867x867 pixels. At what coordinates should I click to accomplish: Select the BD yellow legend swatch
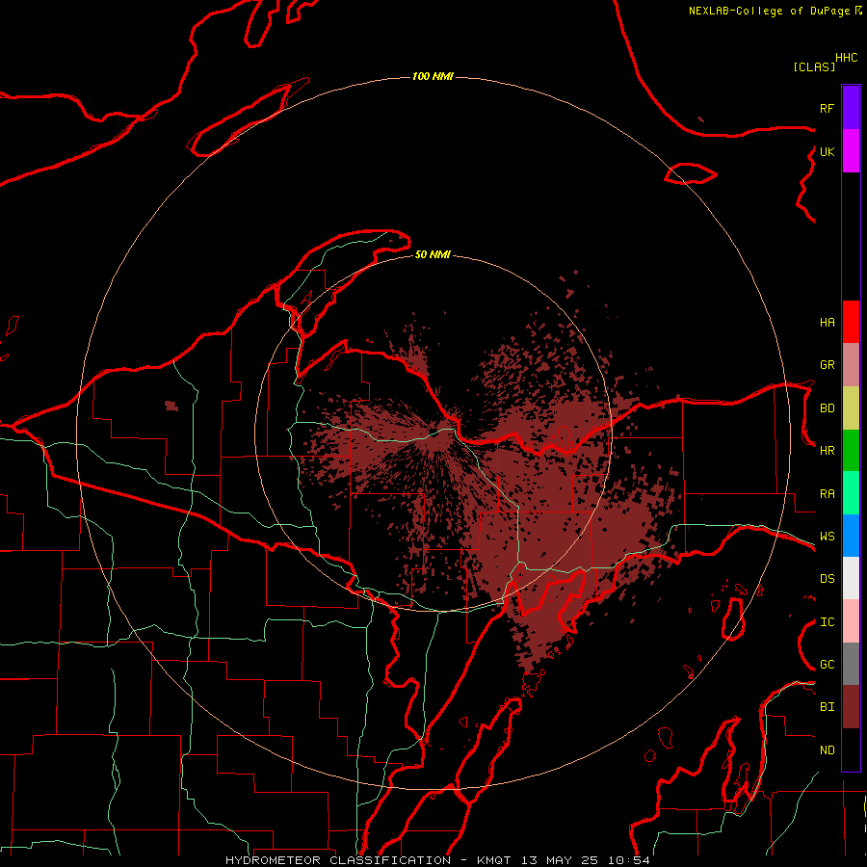(x=851, y=408)
